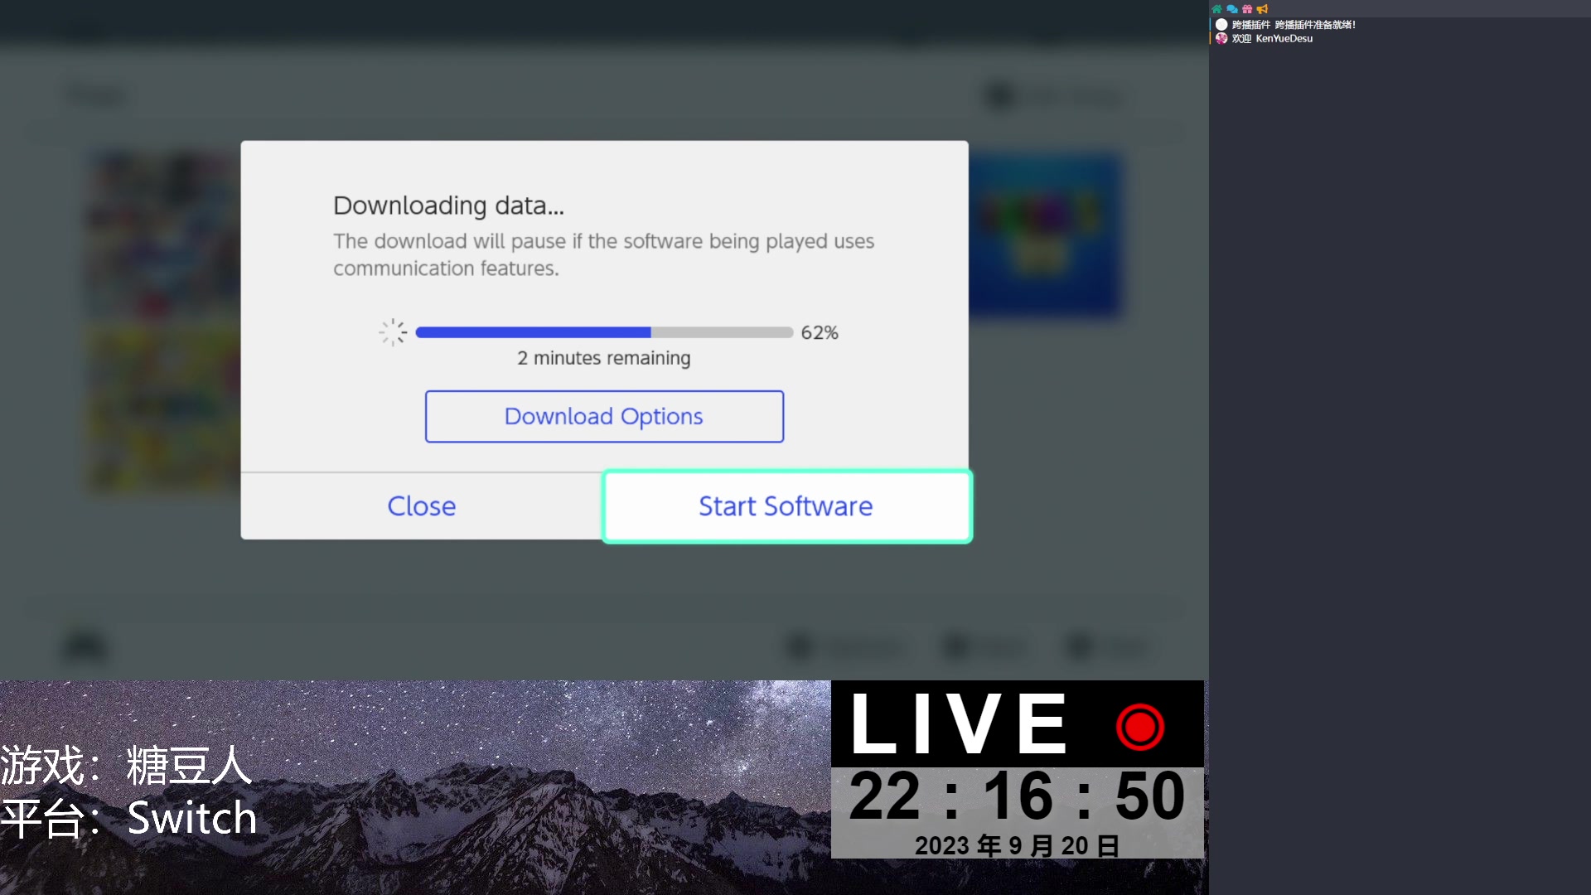Click the blurred blue game tile on right
Viewport: 1591px width, 895px height.
pyautogui.click(x=1046, y=235)
